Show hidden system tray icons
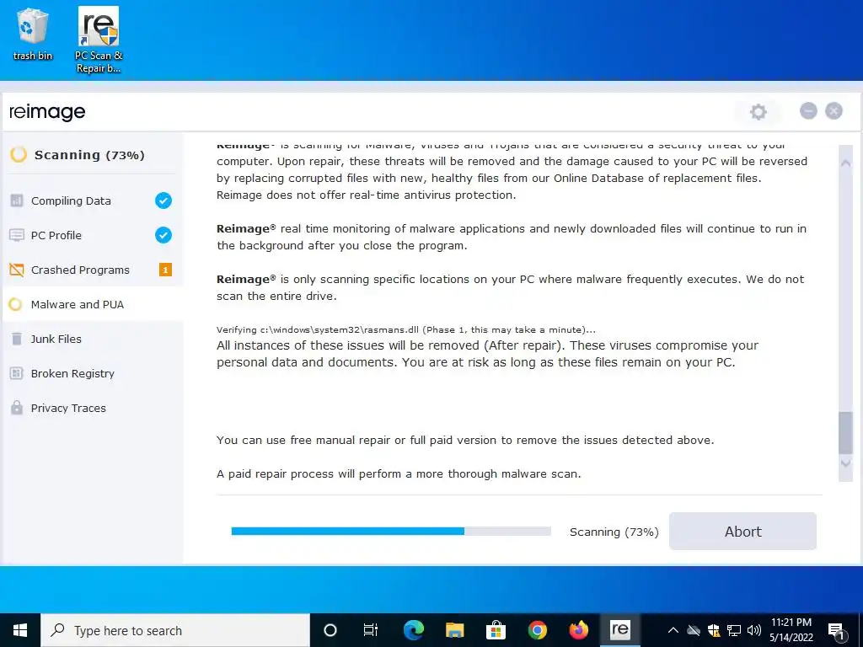The image size is (863, 647). 673,630
